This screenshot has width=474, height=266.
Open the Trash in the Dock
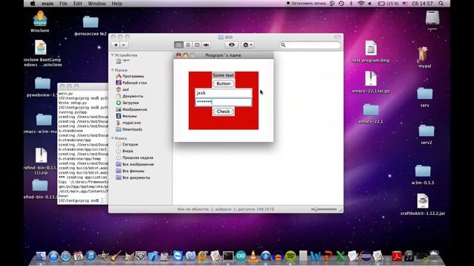pos(434,256)
